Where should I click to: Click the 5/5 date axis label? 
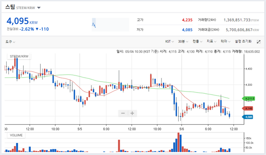[80, 129]
